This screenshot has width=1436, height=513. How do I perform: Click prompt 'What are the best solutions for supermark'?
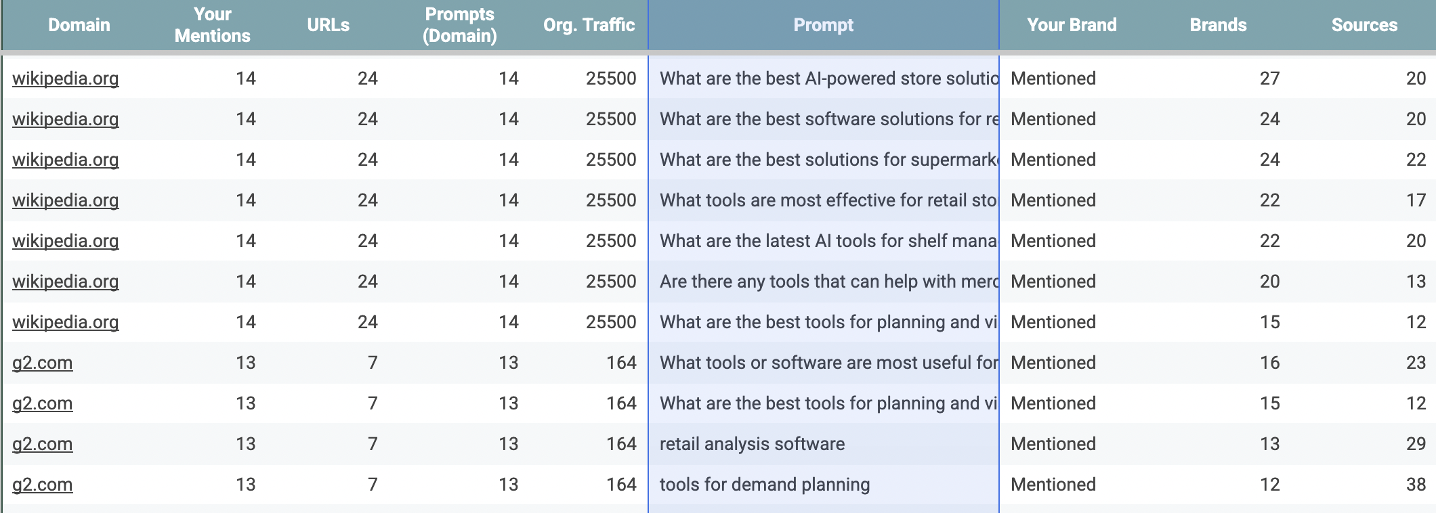(x=829, y=160)
